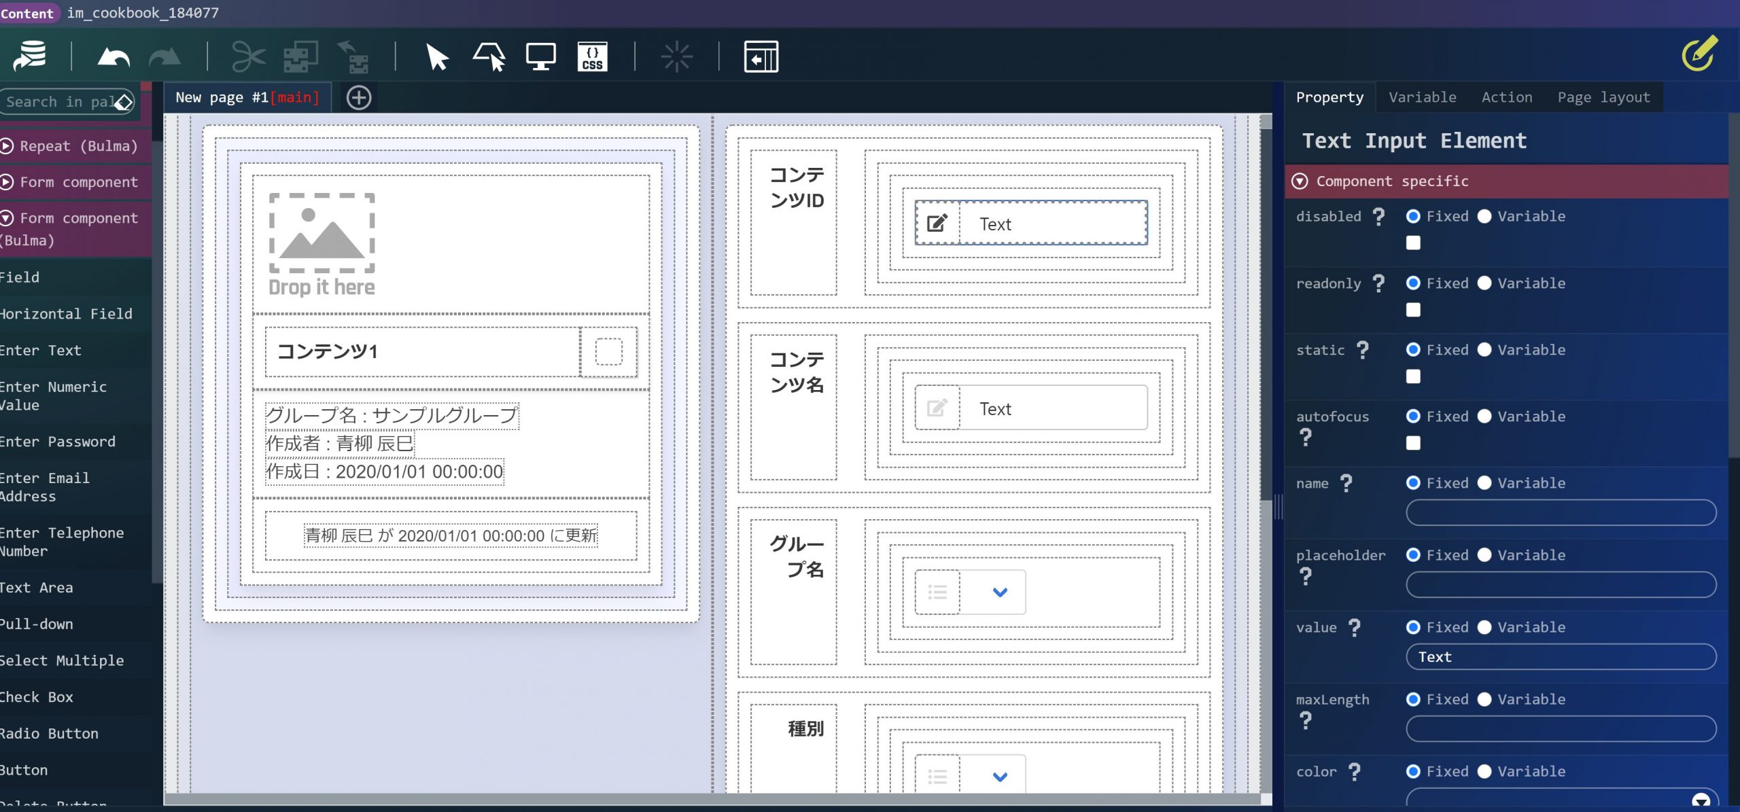This screenshot has width=1740, height=812.
Task: Tick the readonly checkbox
Action: [x=1413, y=310]
